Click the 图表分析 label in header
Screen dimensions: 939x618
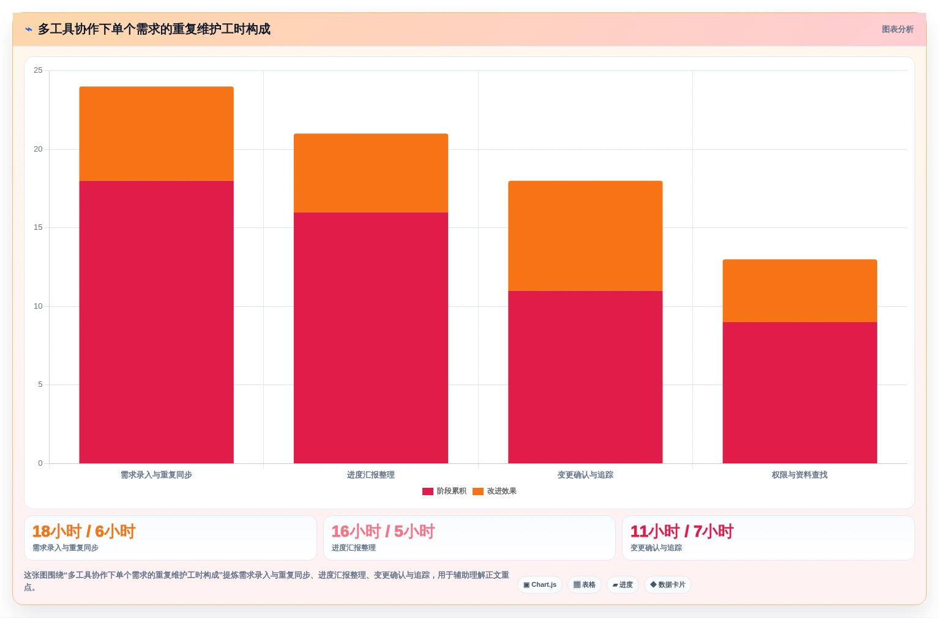coord(897,29)
